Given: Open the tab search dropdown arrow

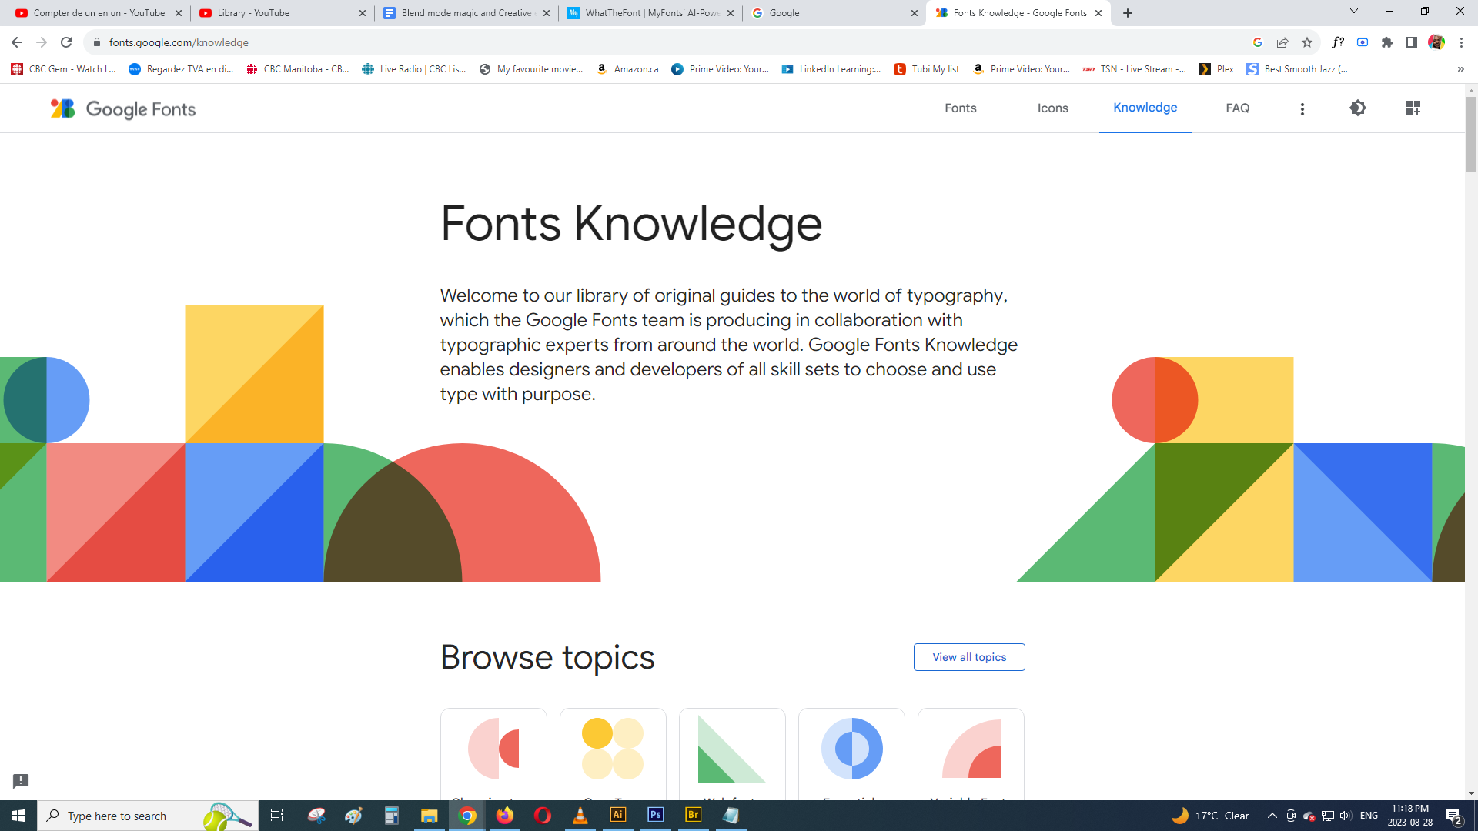Looking at the screenshot, I should point(1354,12).
